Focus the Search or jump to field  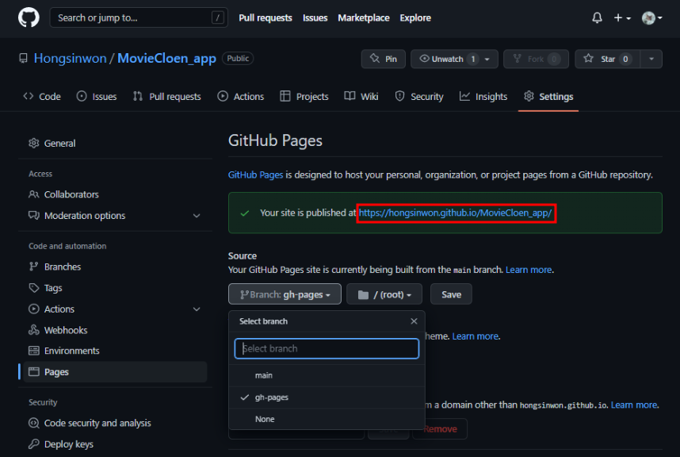139,17
